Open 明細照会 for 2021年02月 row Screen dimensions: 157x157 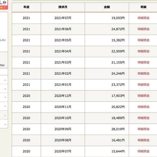point(143,73)
